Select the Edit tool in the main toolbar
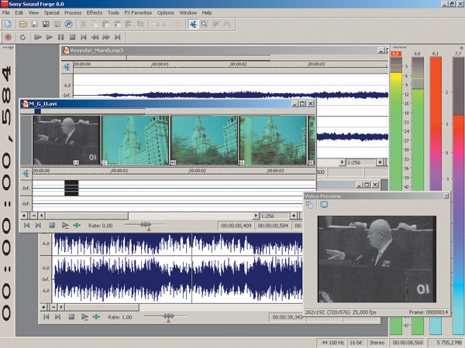 pyautogui.click(x=193, y=24)
